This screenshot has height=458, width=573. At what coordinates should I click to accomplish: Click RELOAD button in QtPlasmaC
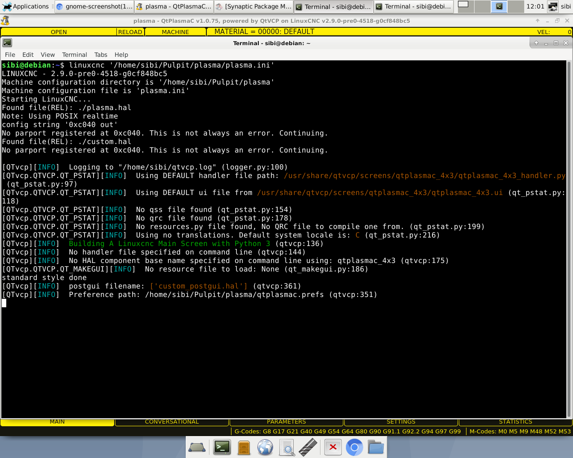point(130,32)
